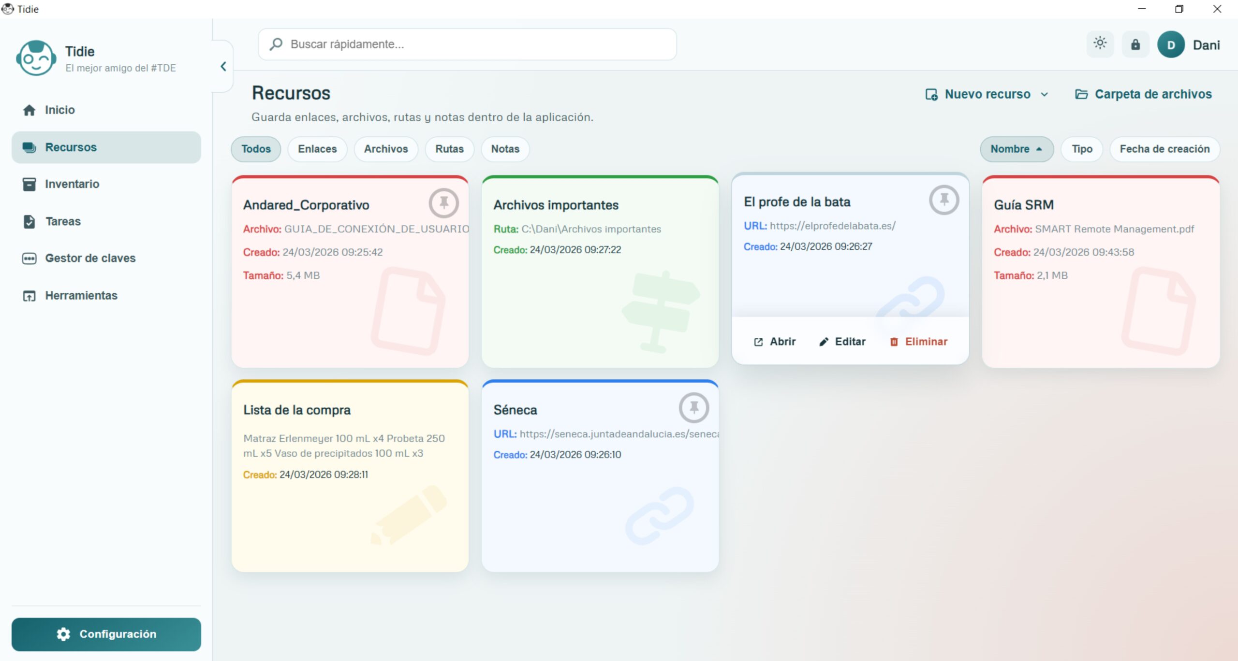Image resolution: width=1238 pixels, height=661 pixels.
Task: Toggle Nombre sort order
Action: coord(1016,149)
